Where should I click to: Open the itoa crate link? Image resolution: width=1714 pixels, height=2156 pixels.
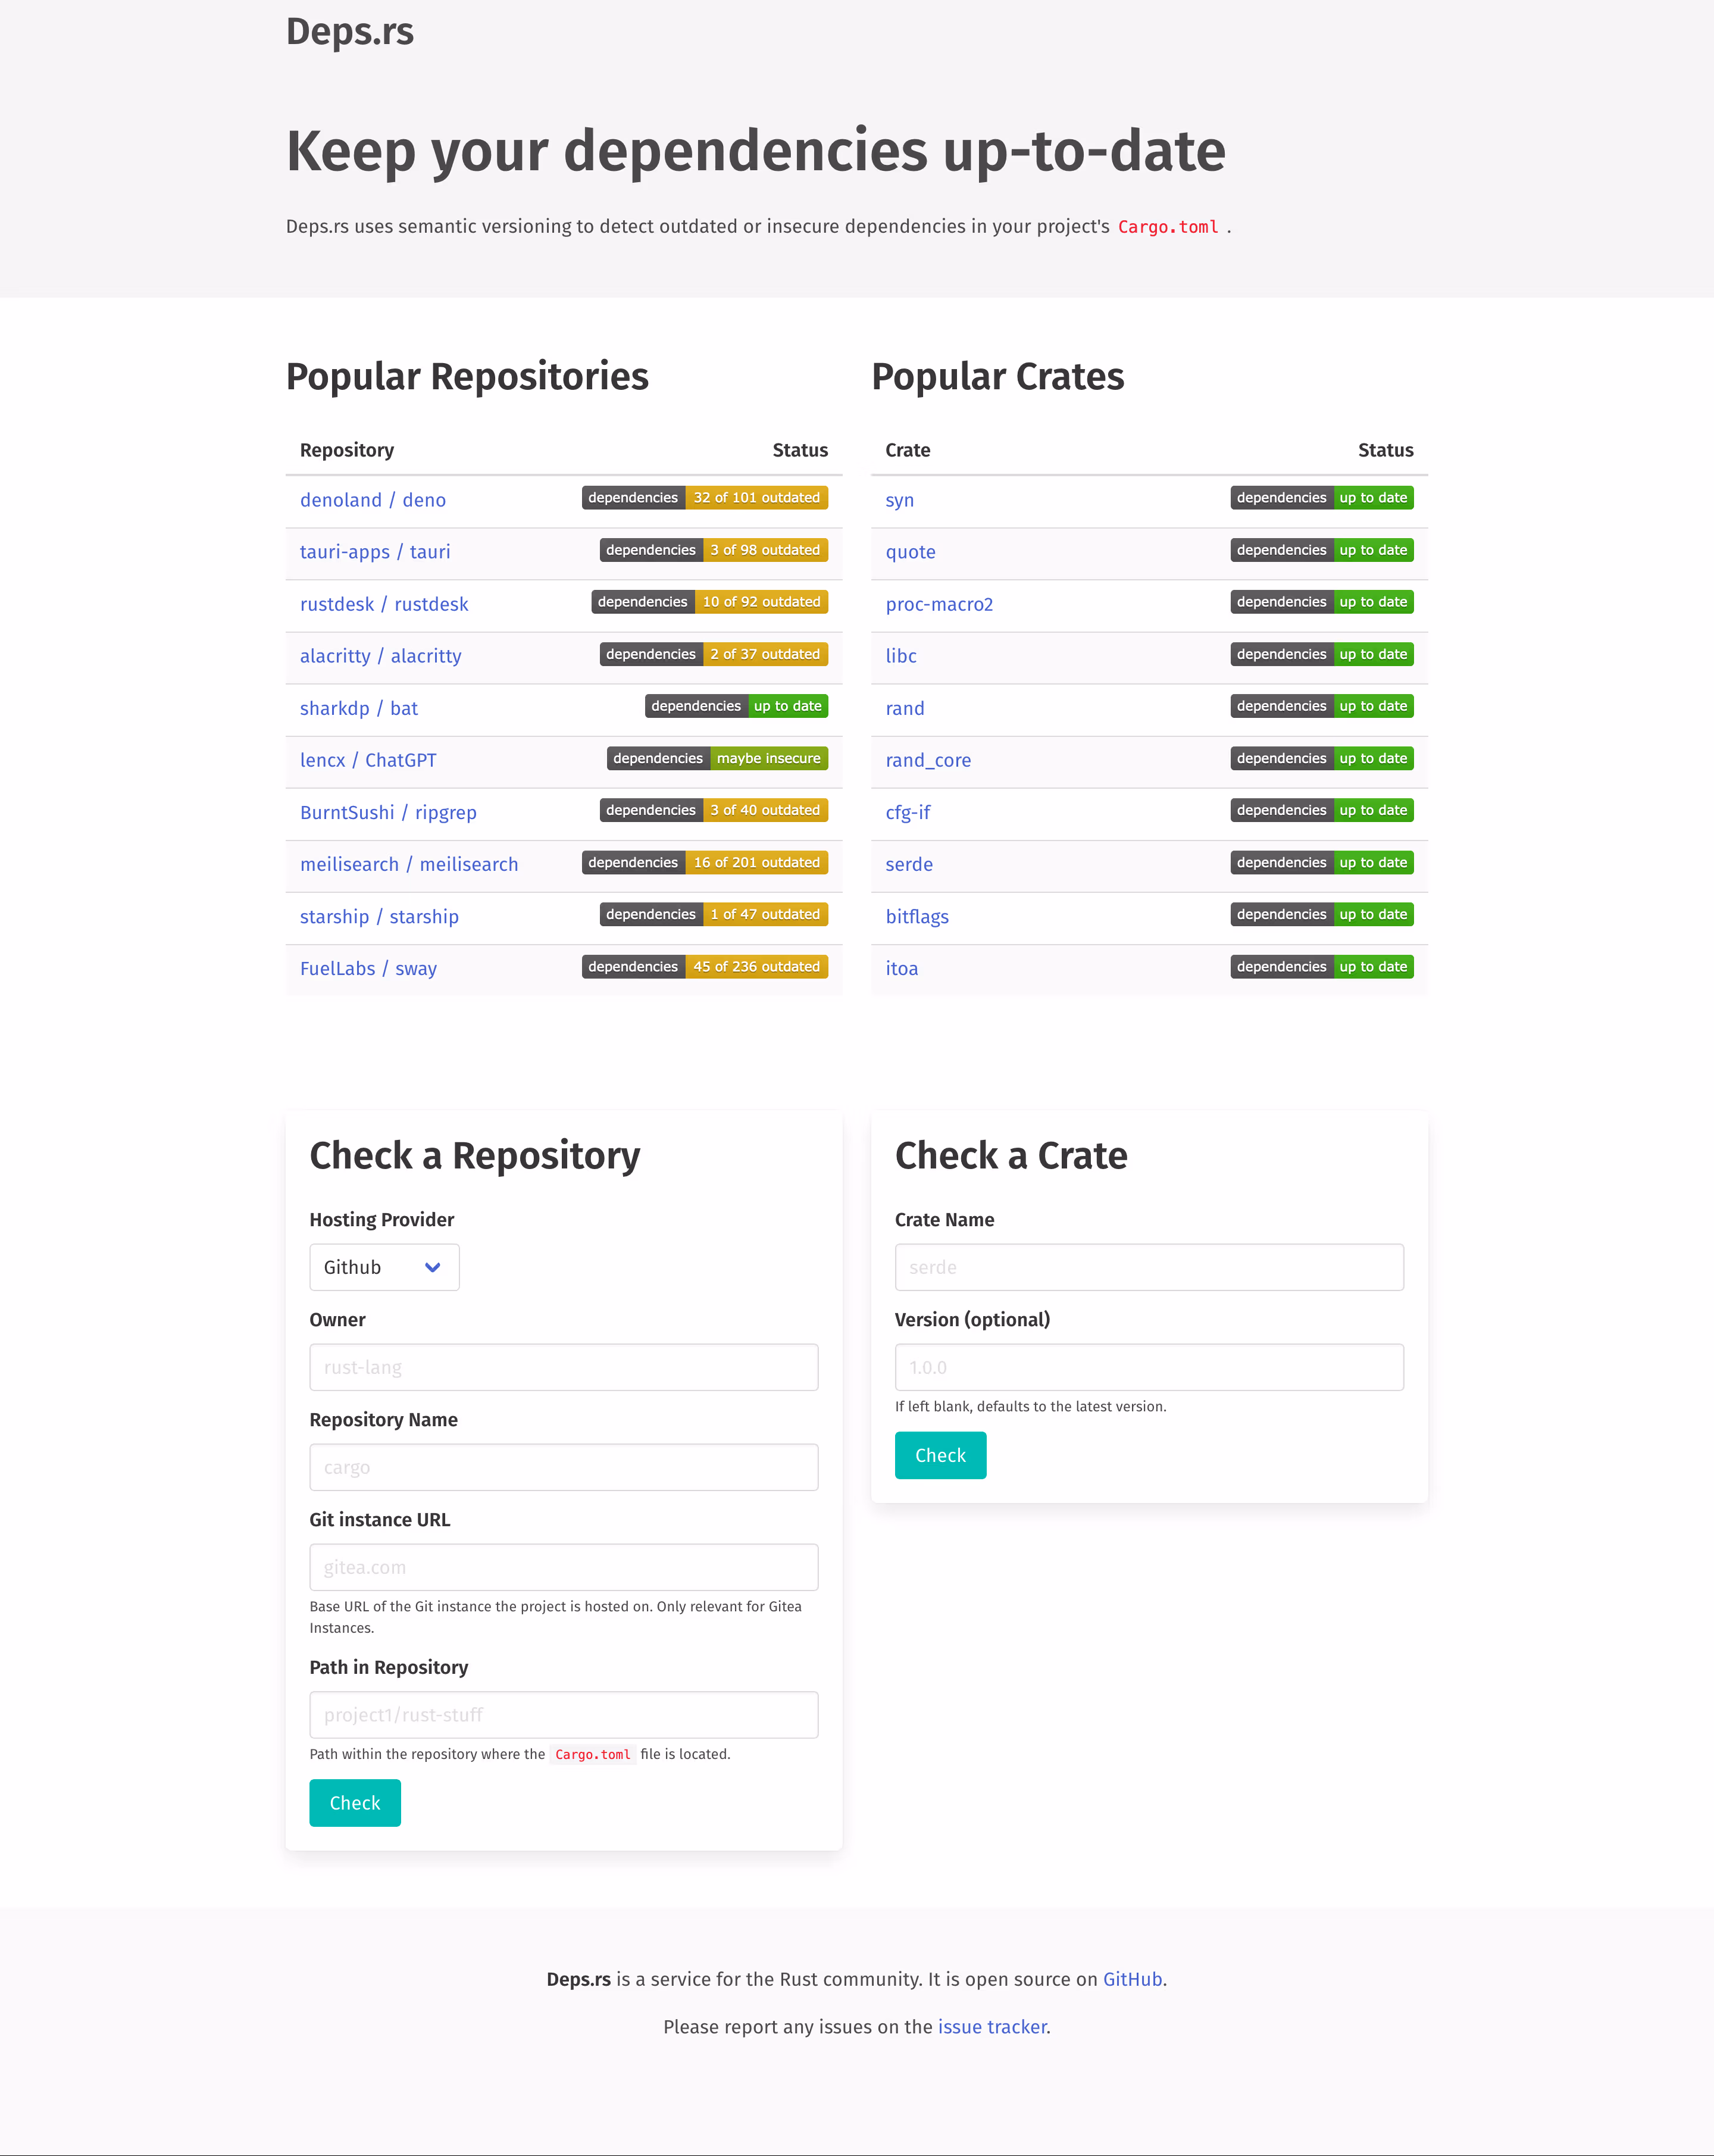[x=901, y=968]
